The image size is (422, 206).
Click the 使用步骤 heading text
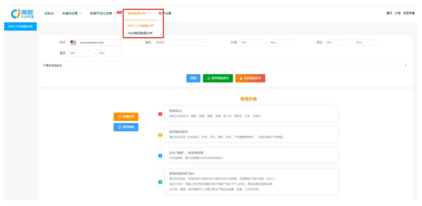point(248,99)
